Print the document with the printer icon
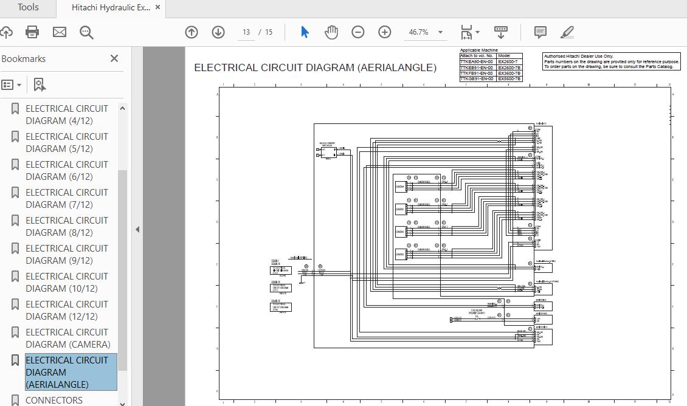687x406 pixels. [x=32, y=32]
